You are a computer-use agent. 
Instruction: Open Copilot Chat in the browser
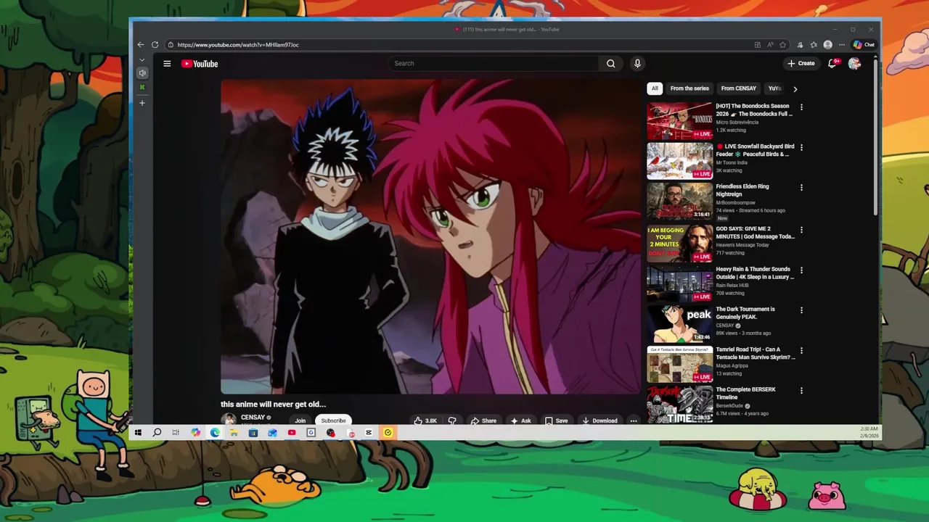point(864,45)
